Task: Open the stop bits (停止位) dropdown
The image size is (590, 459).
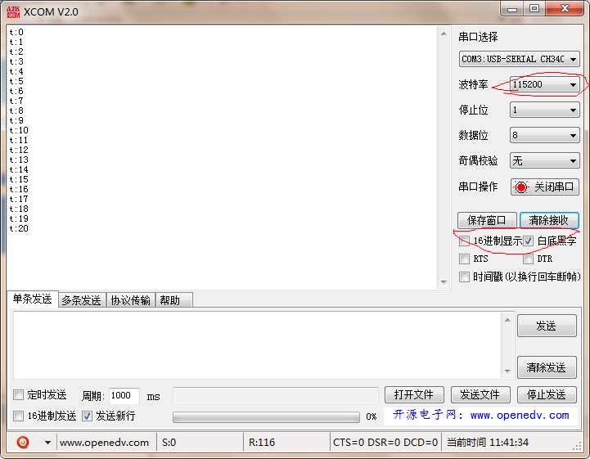Action: point(544,110)
